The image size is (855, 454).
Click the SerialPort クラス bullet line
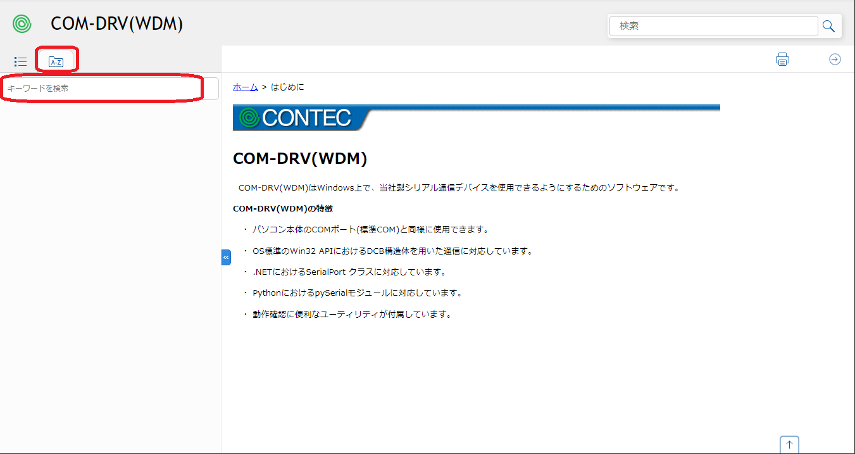[350, 272]
